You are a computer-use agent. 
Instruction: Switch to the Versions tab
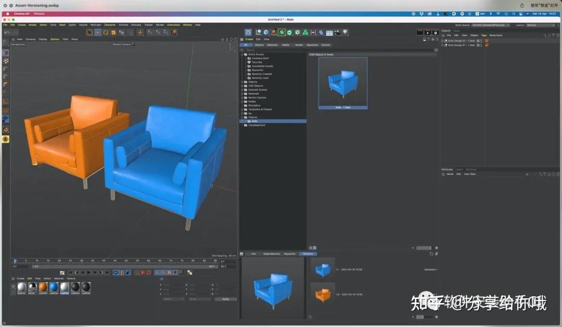309,254
